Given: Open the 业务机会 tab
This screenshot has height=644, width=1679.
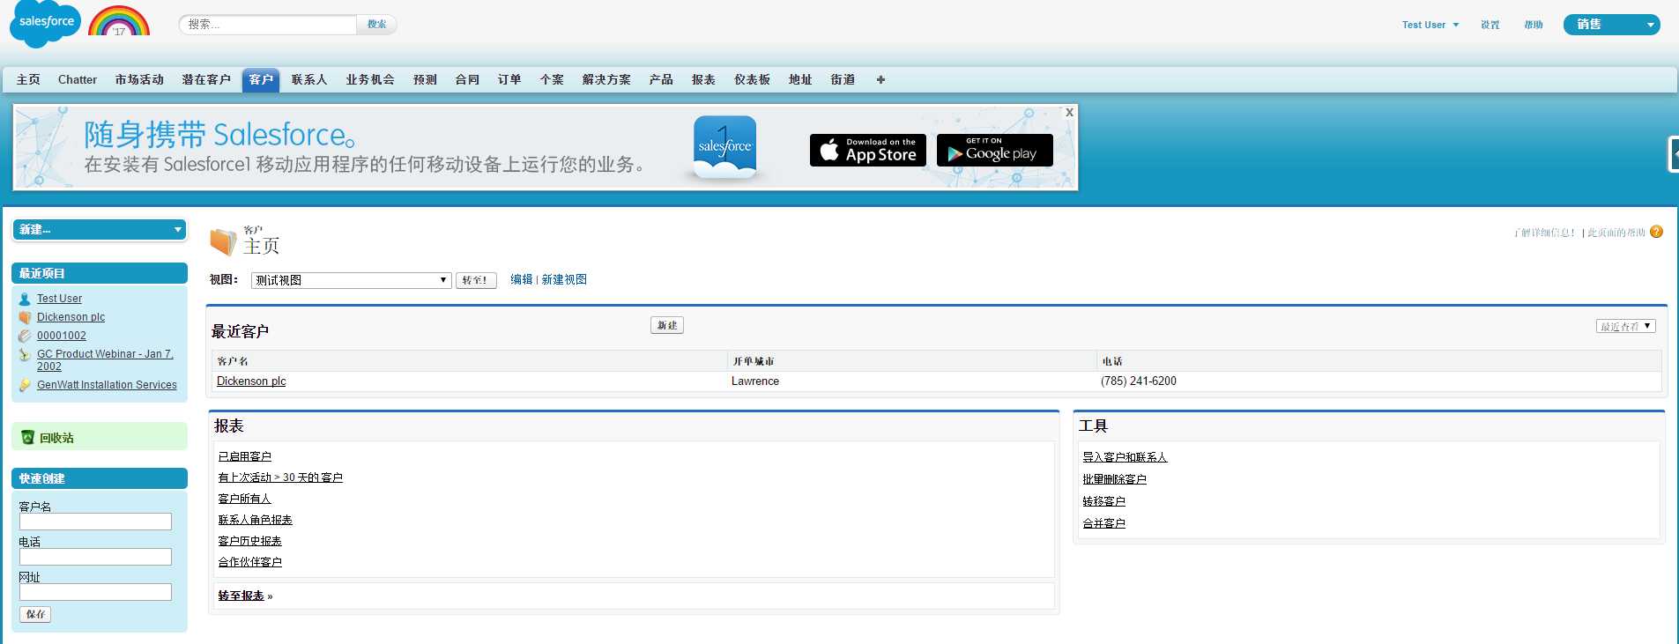Looking at the screenshot, I should (370, 79).
